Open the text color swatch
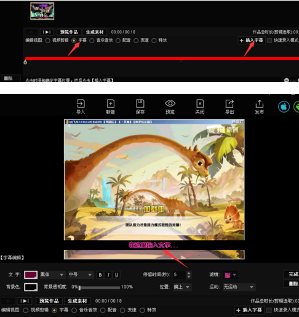The height and width of the screenshot is (317, 299). click(x=31, y=275)
